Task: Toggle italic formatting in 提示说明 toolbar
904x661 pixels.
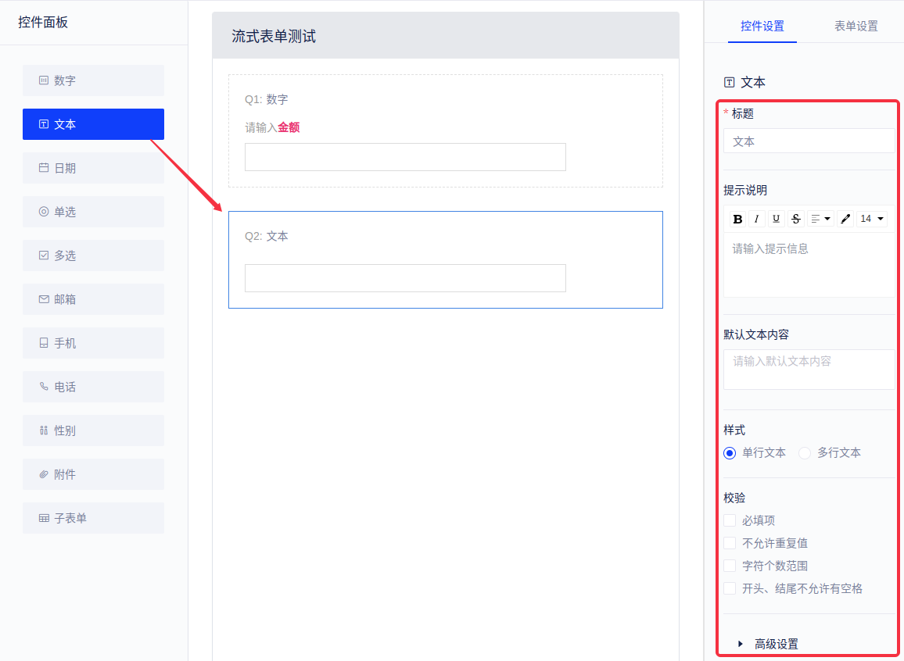Action: point(757,219)
